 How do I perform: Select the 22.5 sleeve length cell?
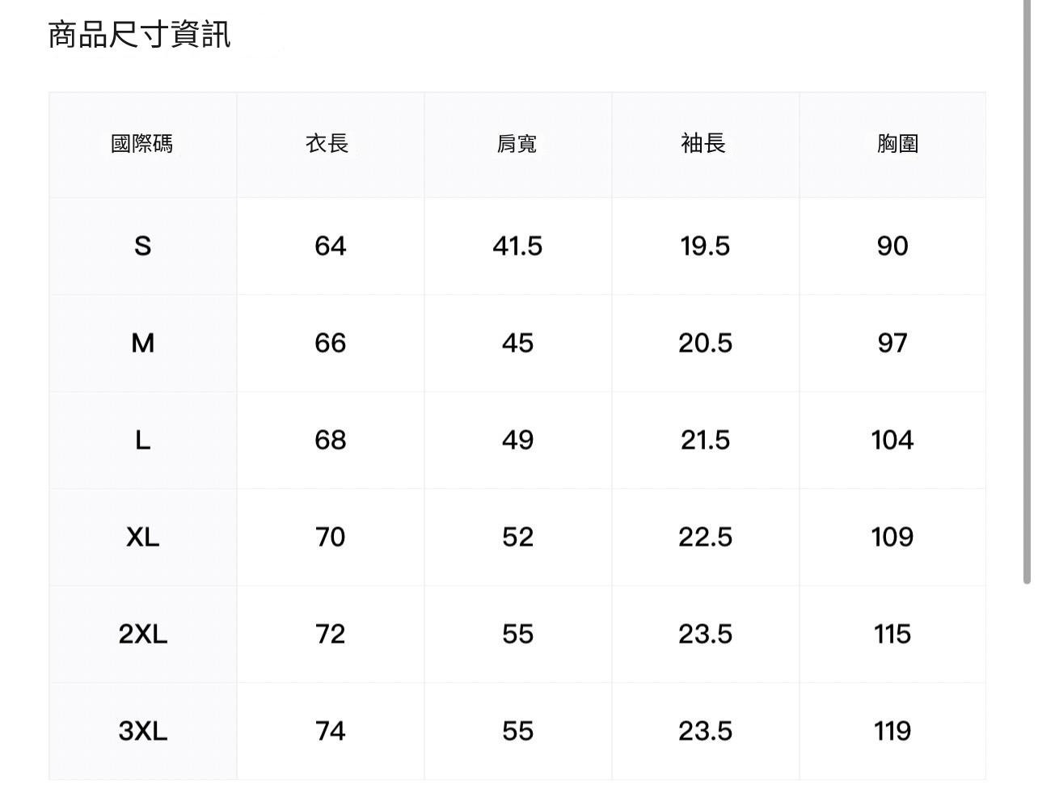pyautogui.click(x=705, y=537)
